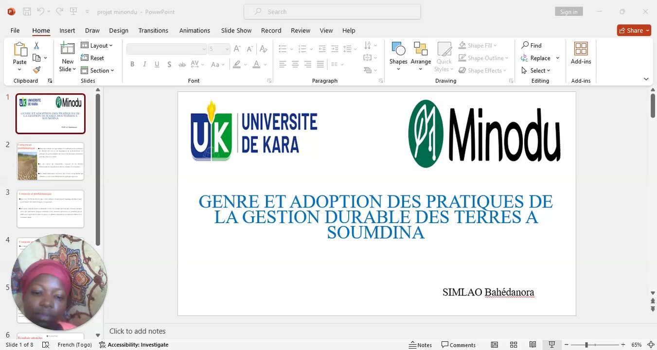Viewport: 657px width, 350px height.
Task: Reset slide layout
Action: (x=92, y=58)
